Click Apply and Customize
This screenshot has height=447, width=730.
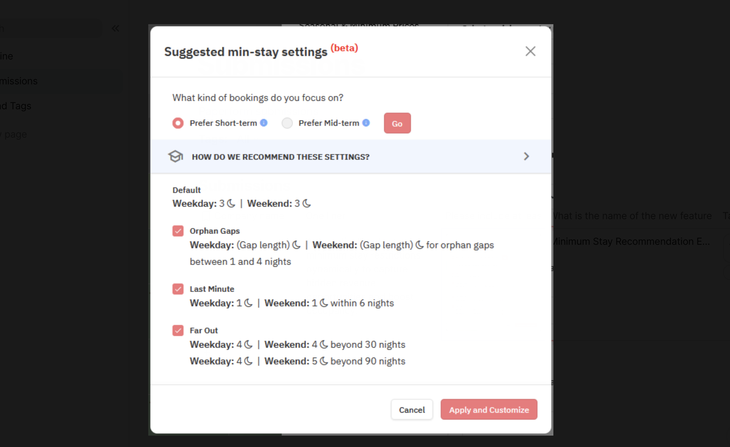[x=489, y=409]
